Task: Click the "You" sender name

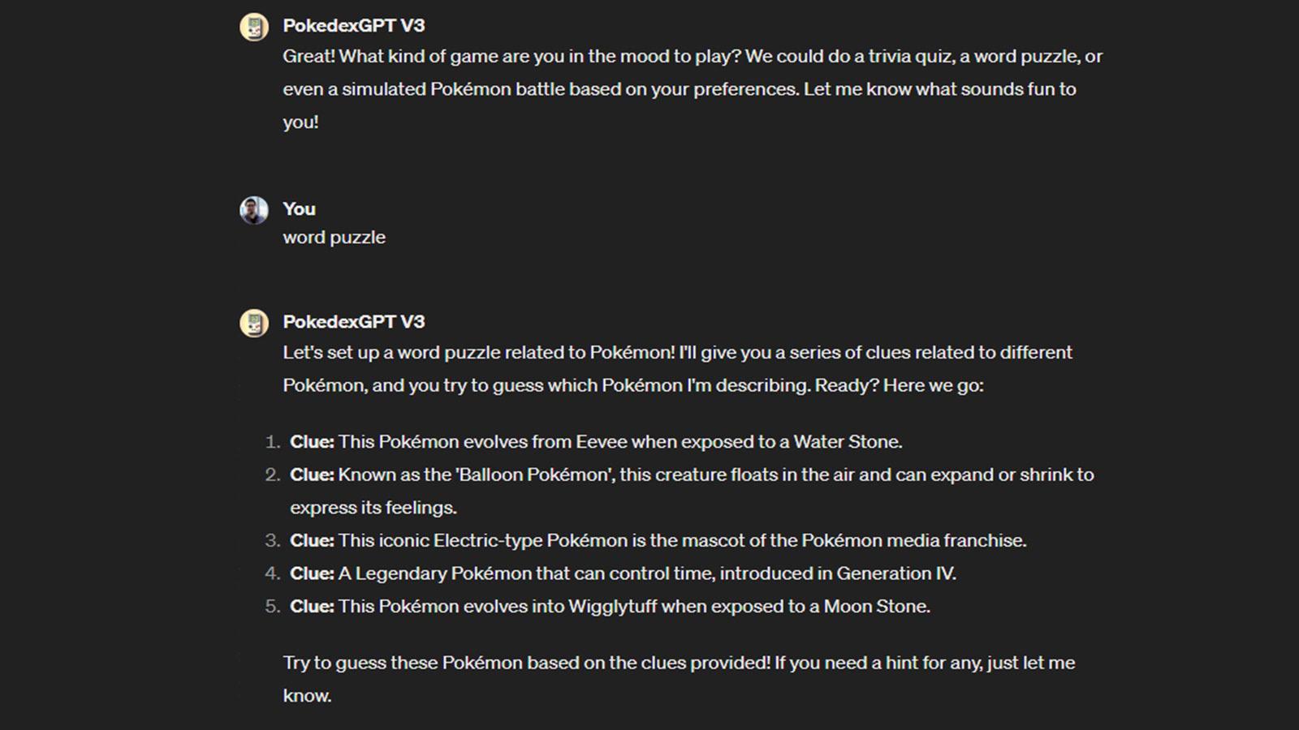Action: click(299, 209)
